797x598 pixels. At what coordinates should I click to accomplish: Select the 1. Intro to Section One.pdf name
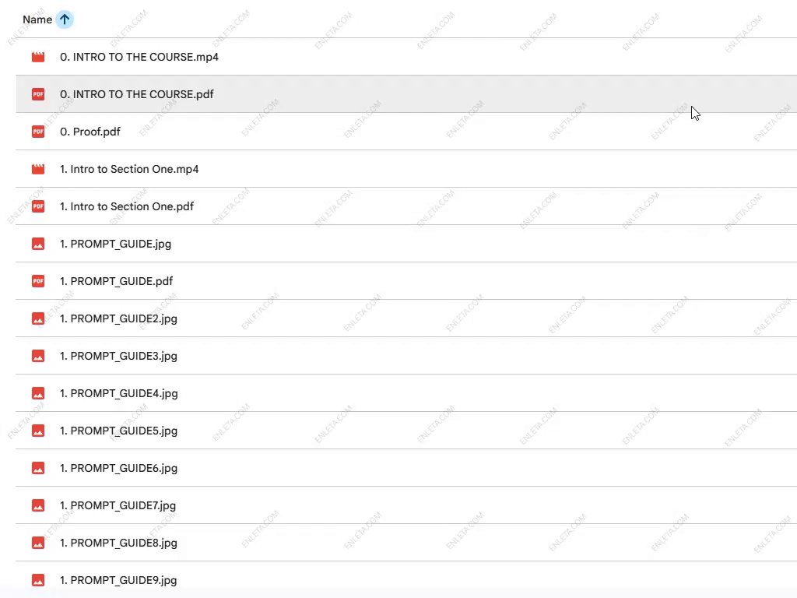coord(127,206)
